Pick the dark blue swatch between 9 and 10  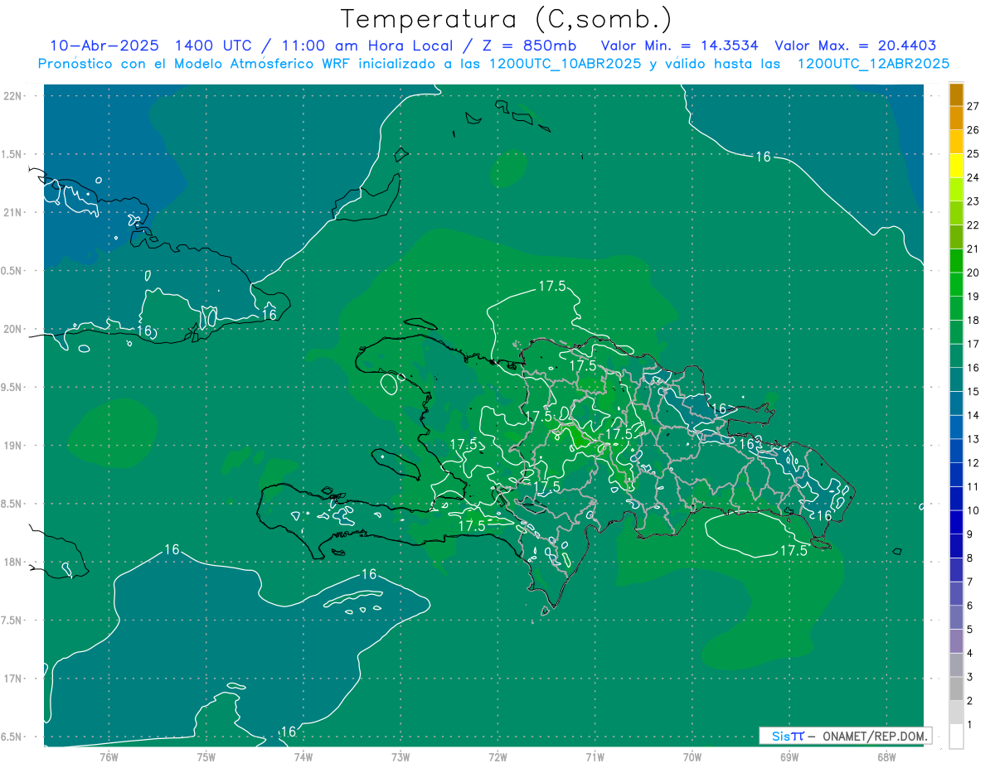coord(956,522)
